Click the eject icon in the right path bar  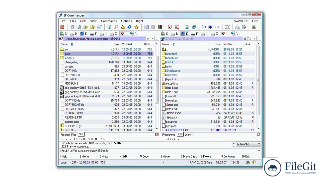[245, 39]
